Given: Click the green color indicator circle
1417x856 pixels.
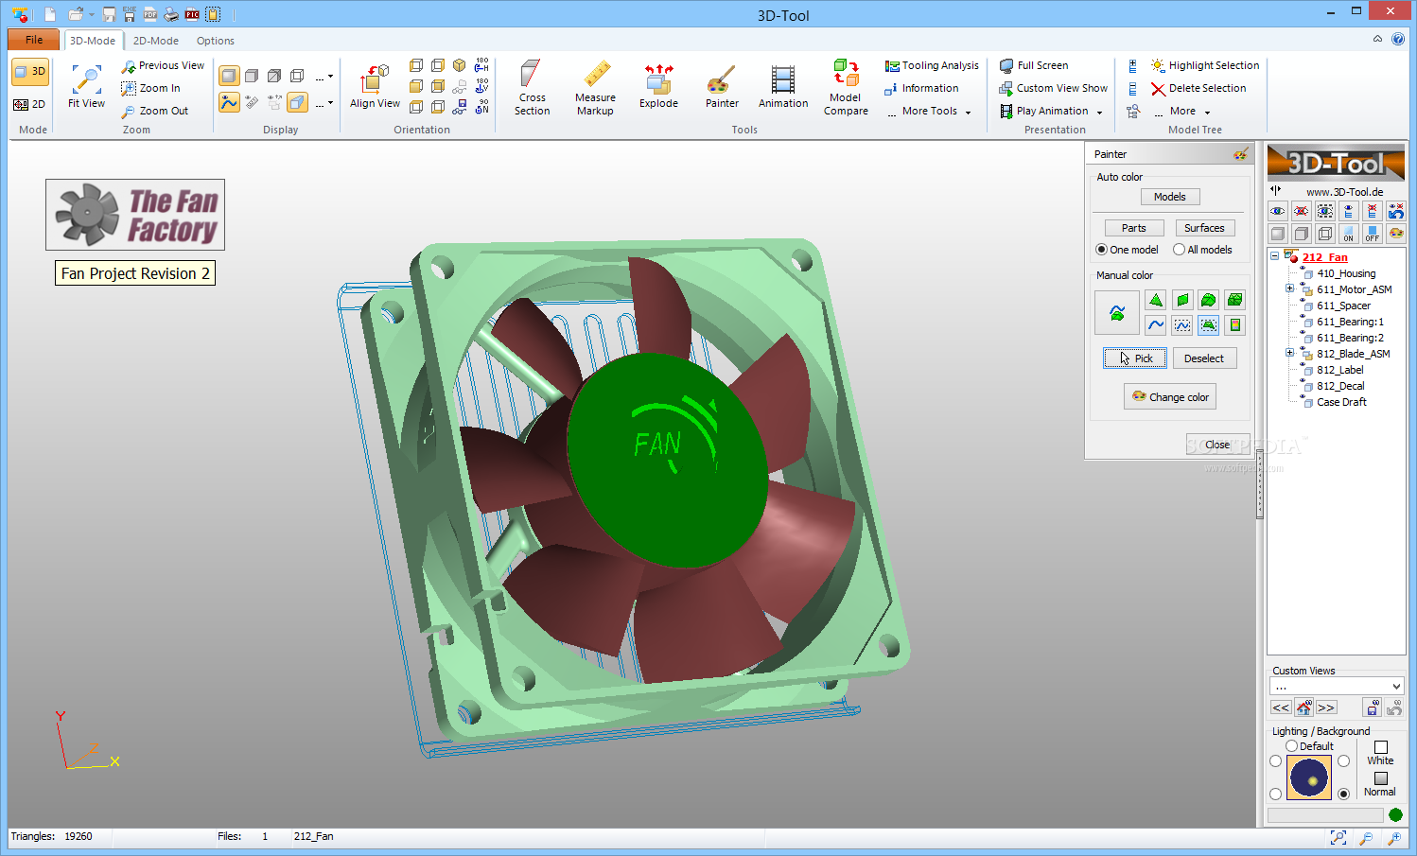Looking at the screenshot, I should [x=1395, y=814].
